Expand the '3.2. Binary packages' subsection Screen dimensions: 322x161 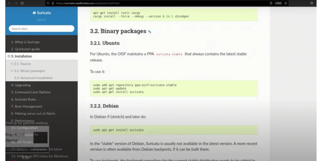tap(12, 71)
